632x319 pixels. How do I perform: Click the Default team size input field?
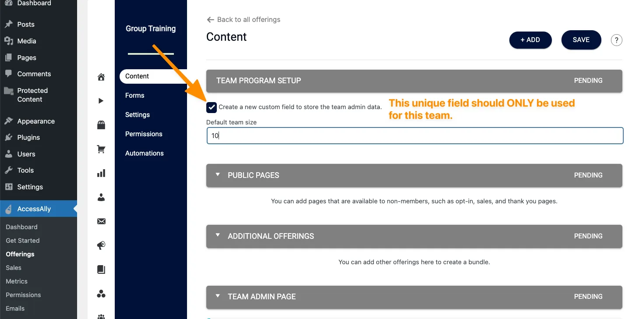[x=414, y=136]
